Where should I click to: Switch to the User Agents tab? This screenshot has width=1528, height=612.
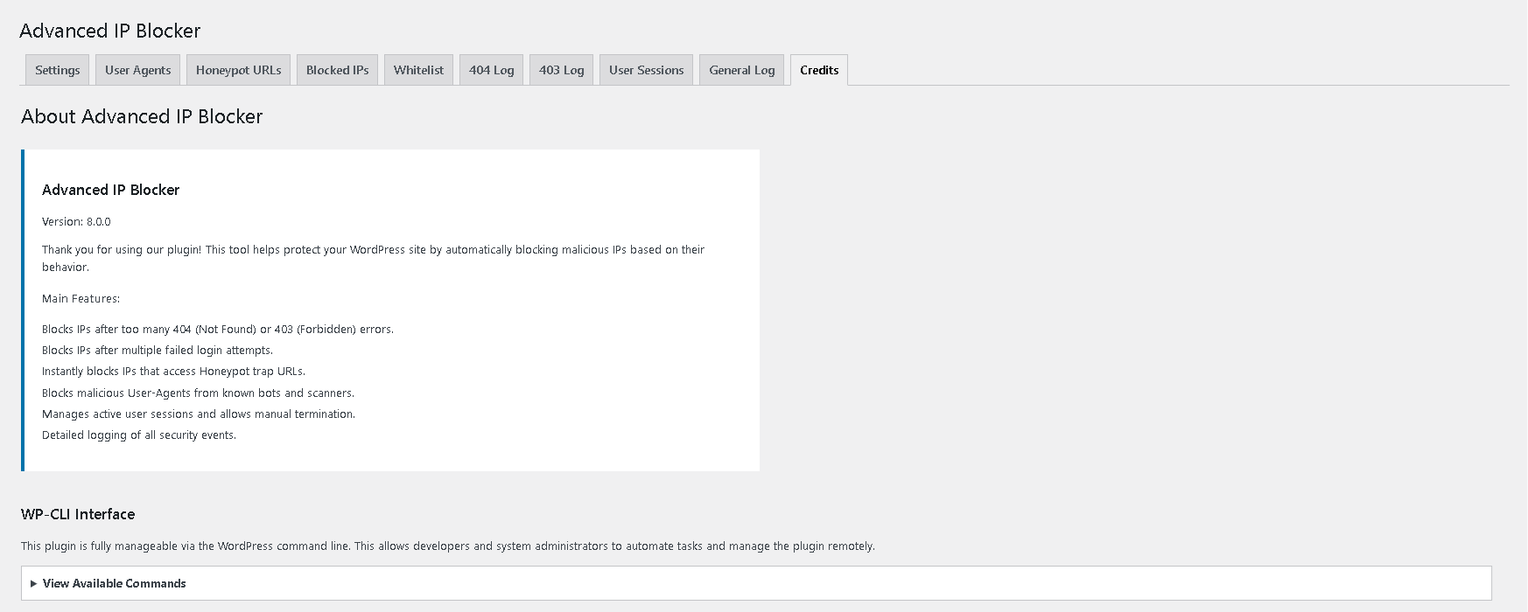pos(138,70)
